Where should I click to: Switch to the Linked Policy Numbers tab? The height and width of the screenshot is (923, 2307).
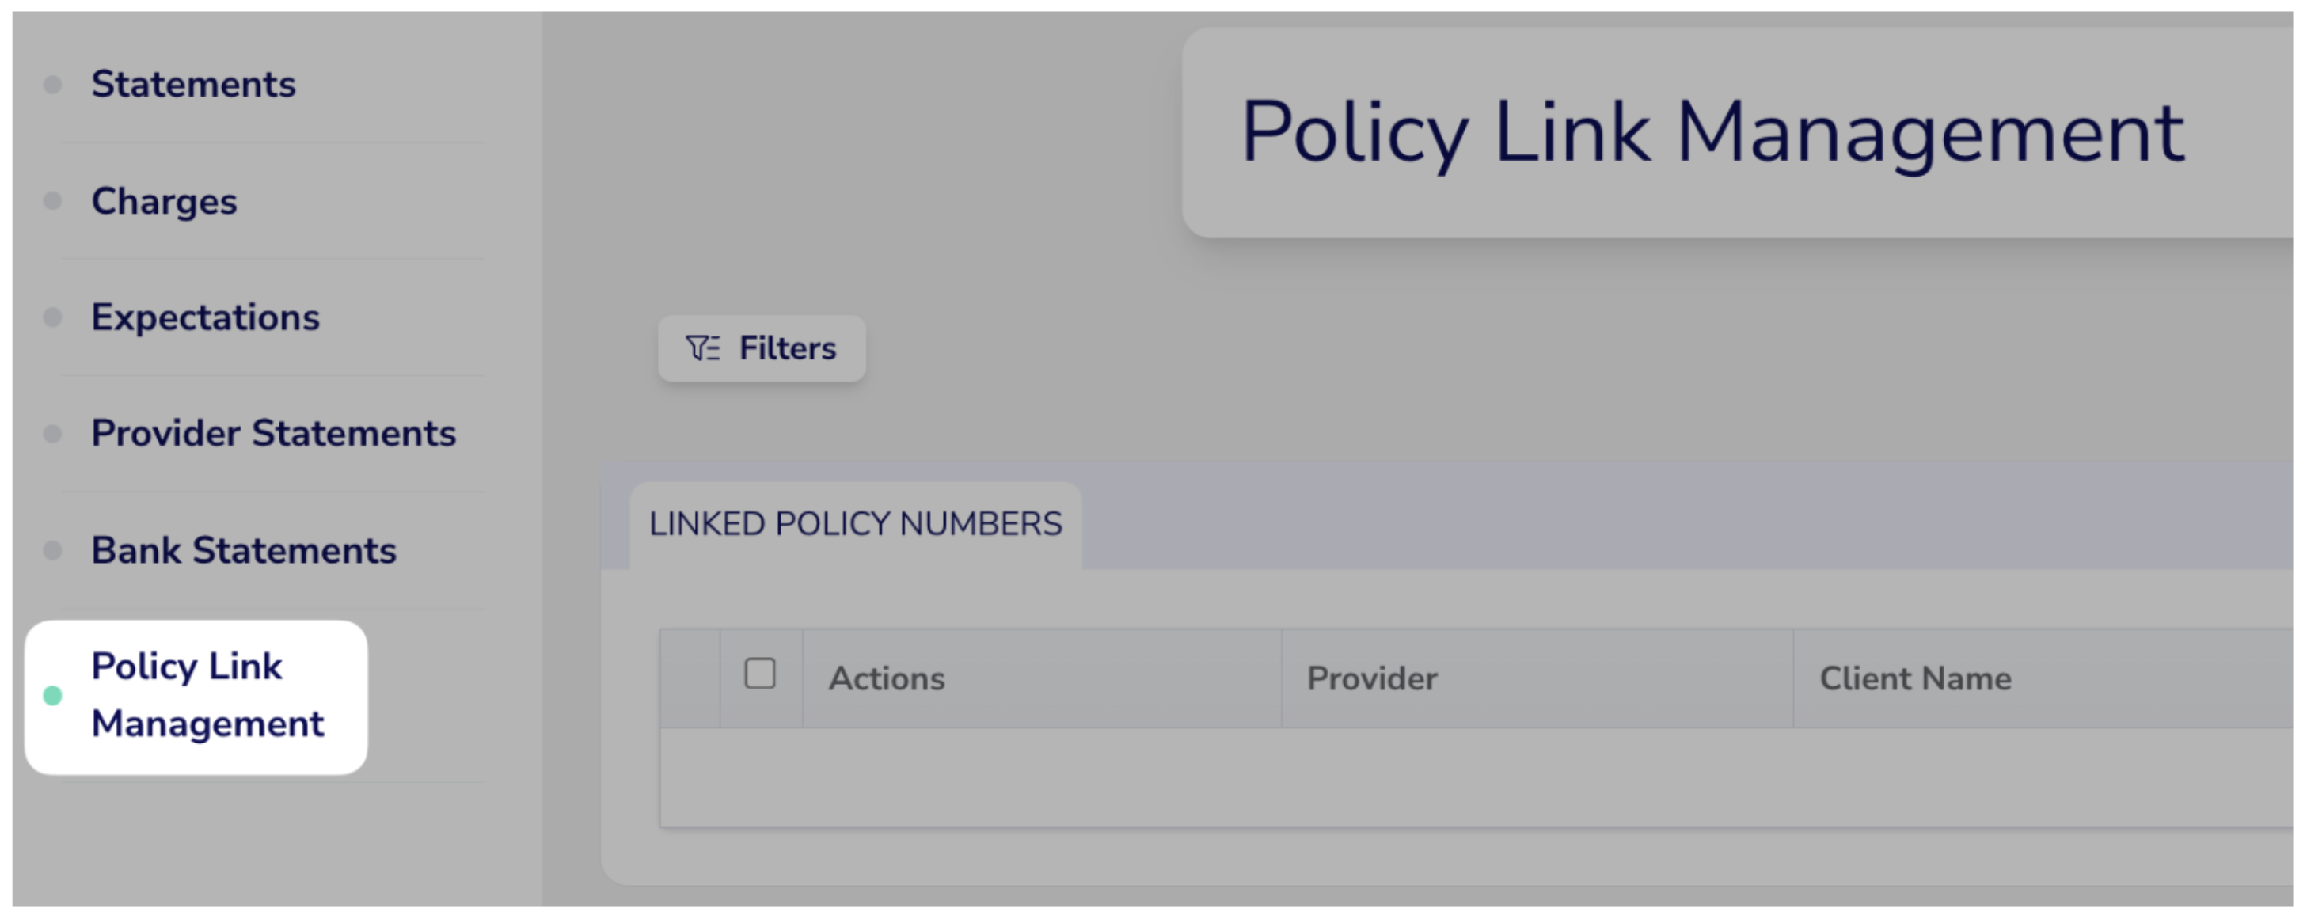[855, 525]
